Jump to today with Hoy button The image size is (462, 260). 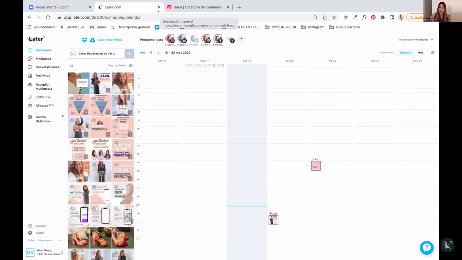[x=143, y=52]
